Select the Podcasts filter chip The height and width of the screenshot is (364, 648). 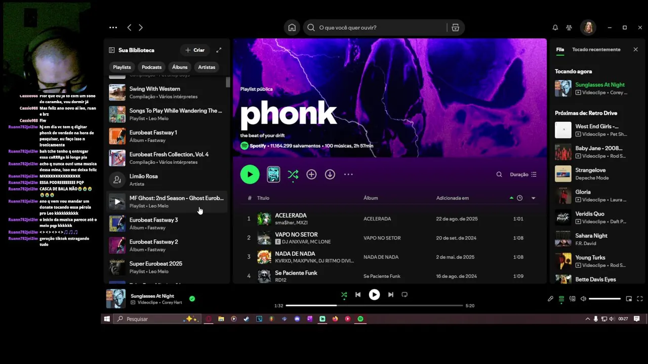pyautogui.click(x=151, y=67)
